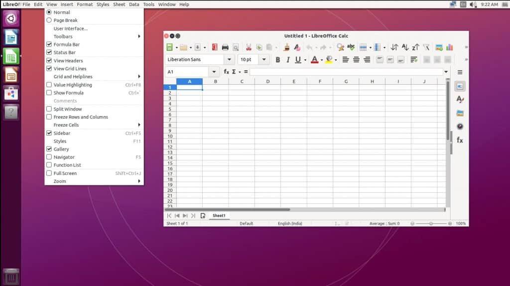Viewport: 510px width, 286px height.
Task: Uncheck the Formula Bar checkbox
Action: tap(49, 44)
